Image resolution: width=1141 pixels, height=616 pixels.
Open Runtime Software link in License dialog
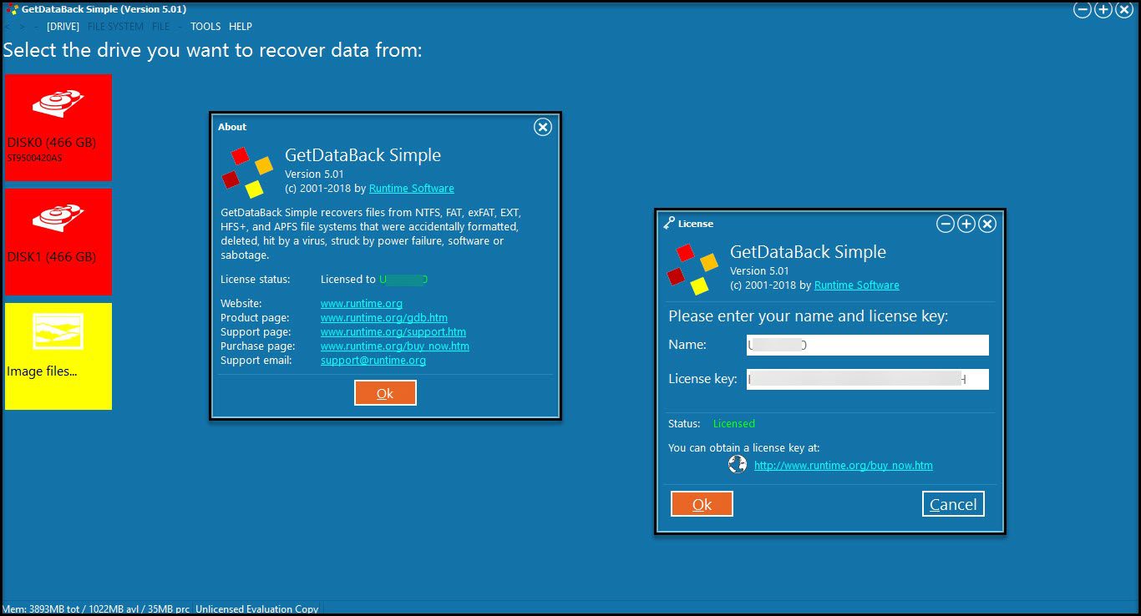pyautogui.click(x=857, y=285)
